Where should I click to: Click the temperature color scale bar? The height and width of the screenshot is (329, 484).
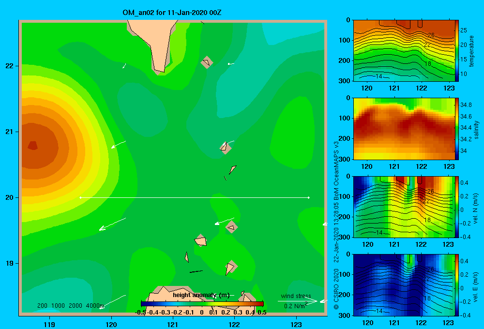tap(457, 51)
